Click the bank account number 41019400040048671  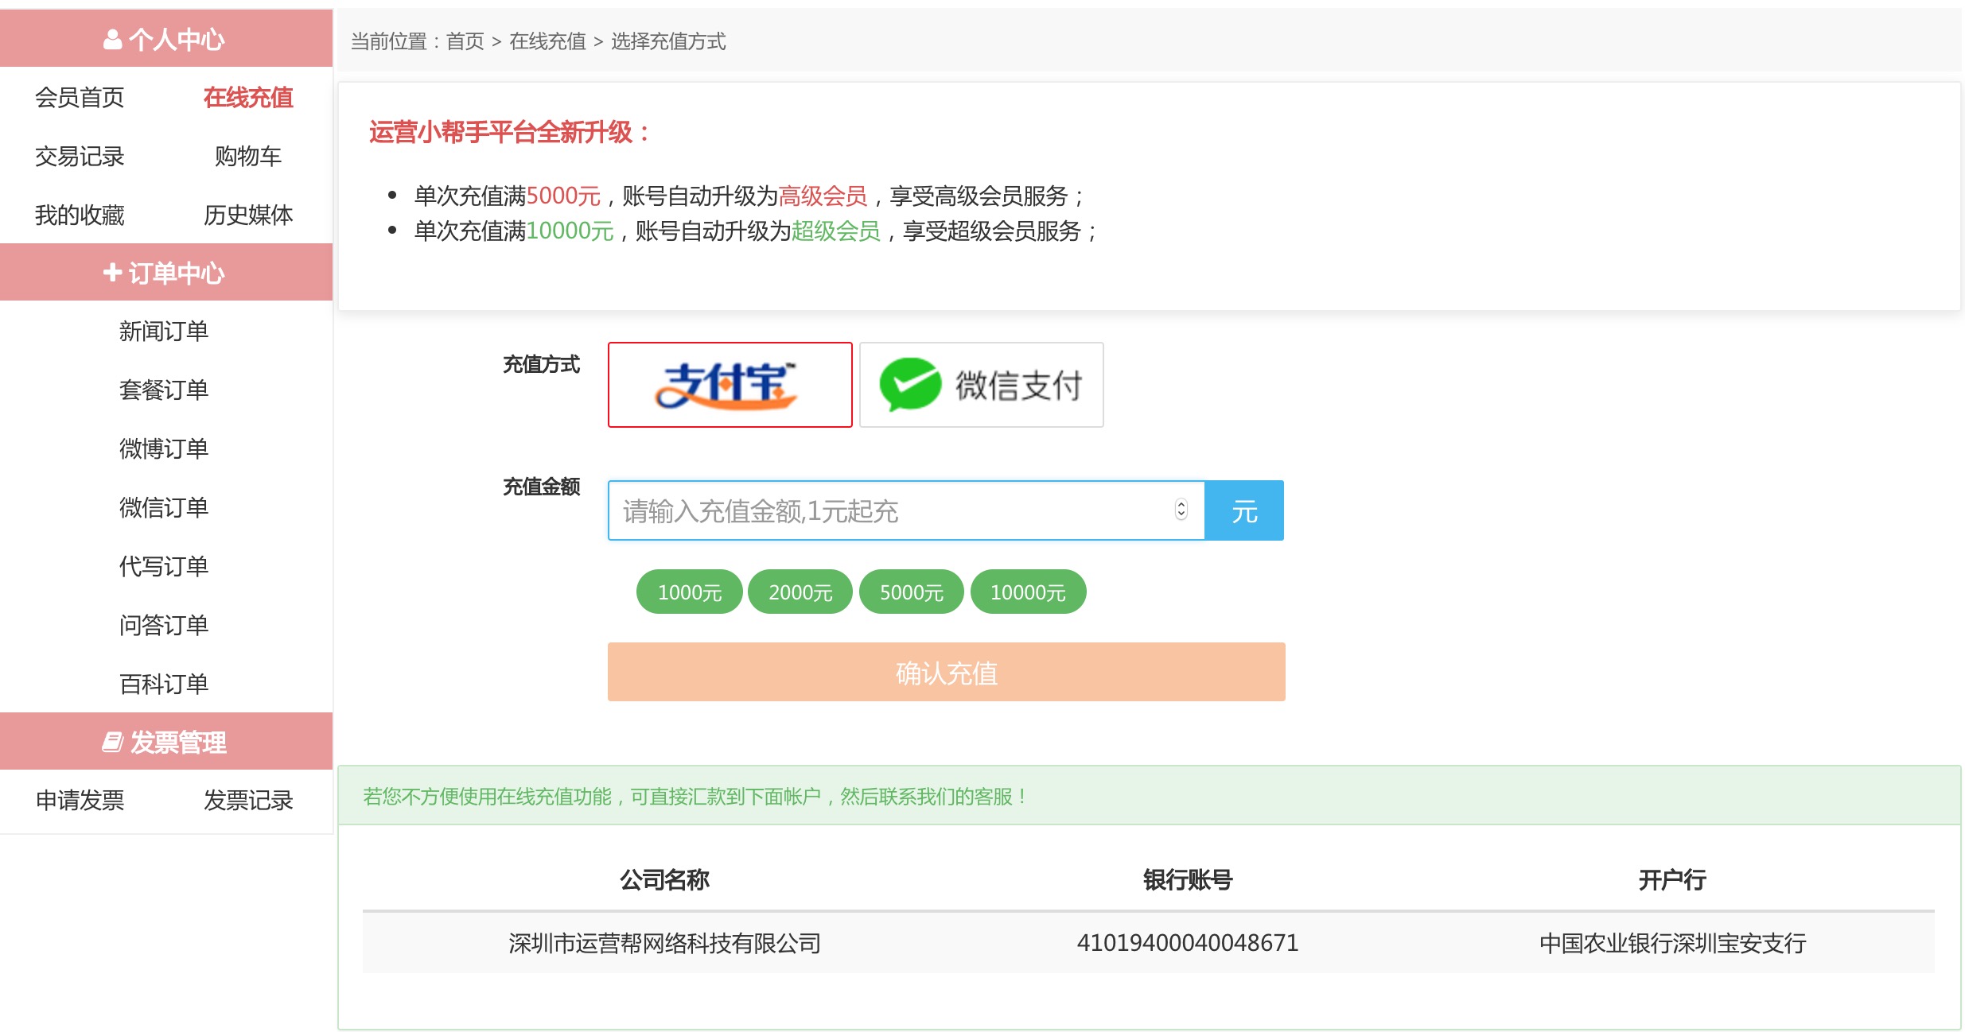[1188, 943]
